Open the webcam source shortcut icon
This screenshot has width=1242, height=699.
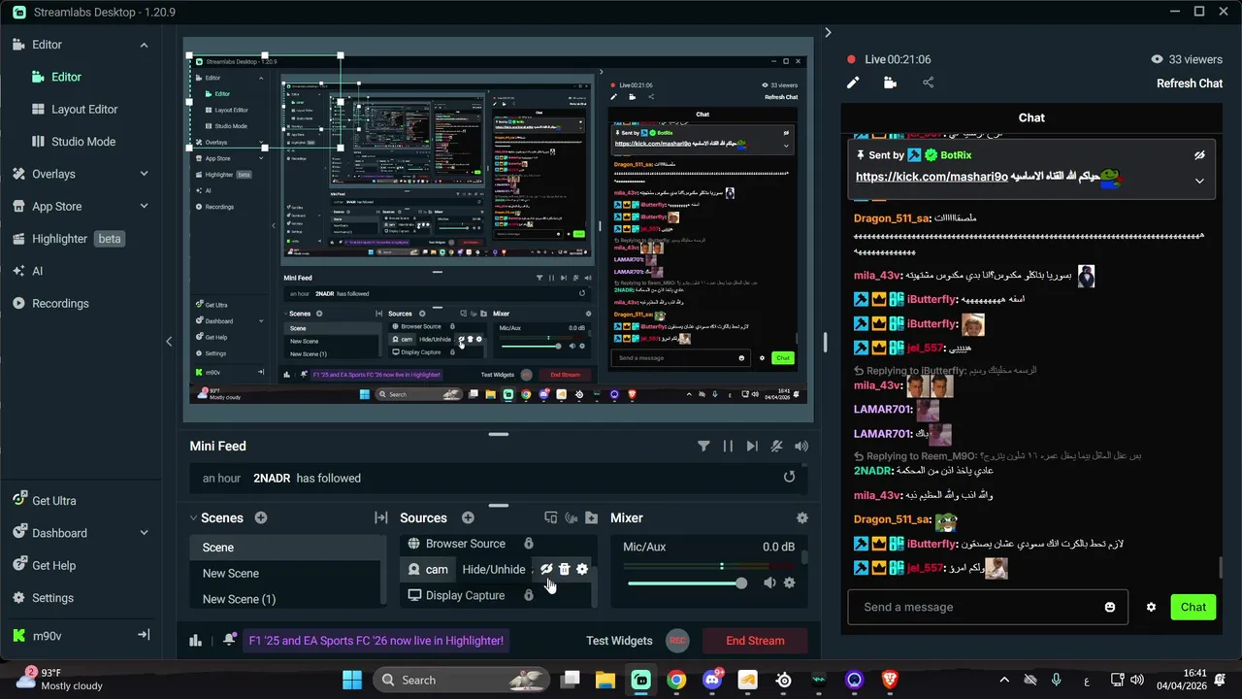pyautogui.click(x=572, y=518)
